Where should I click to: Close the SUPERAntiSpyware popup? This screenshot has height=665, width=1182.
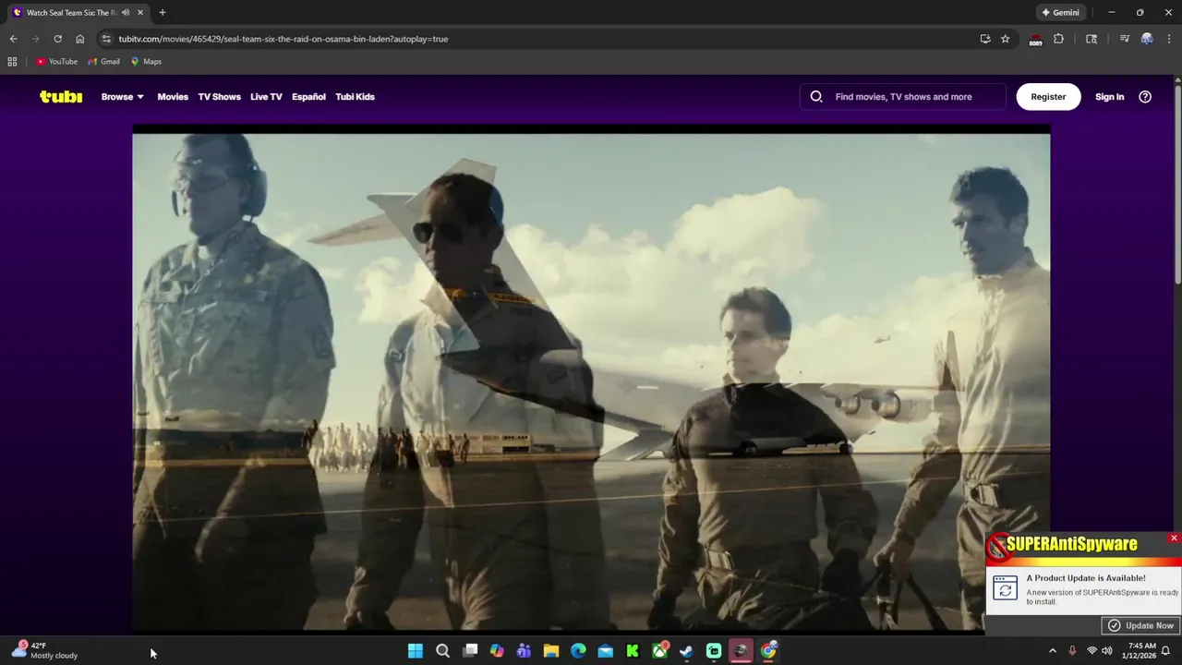[x=1174, y=538]
